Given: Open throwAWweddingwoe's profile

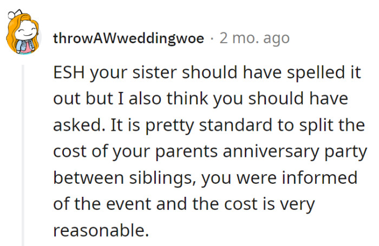Looking at the screenshot, I should pyautogui.click(x=129, y=38).
